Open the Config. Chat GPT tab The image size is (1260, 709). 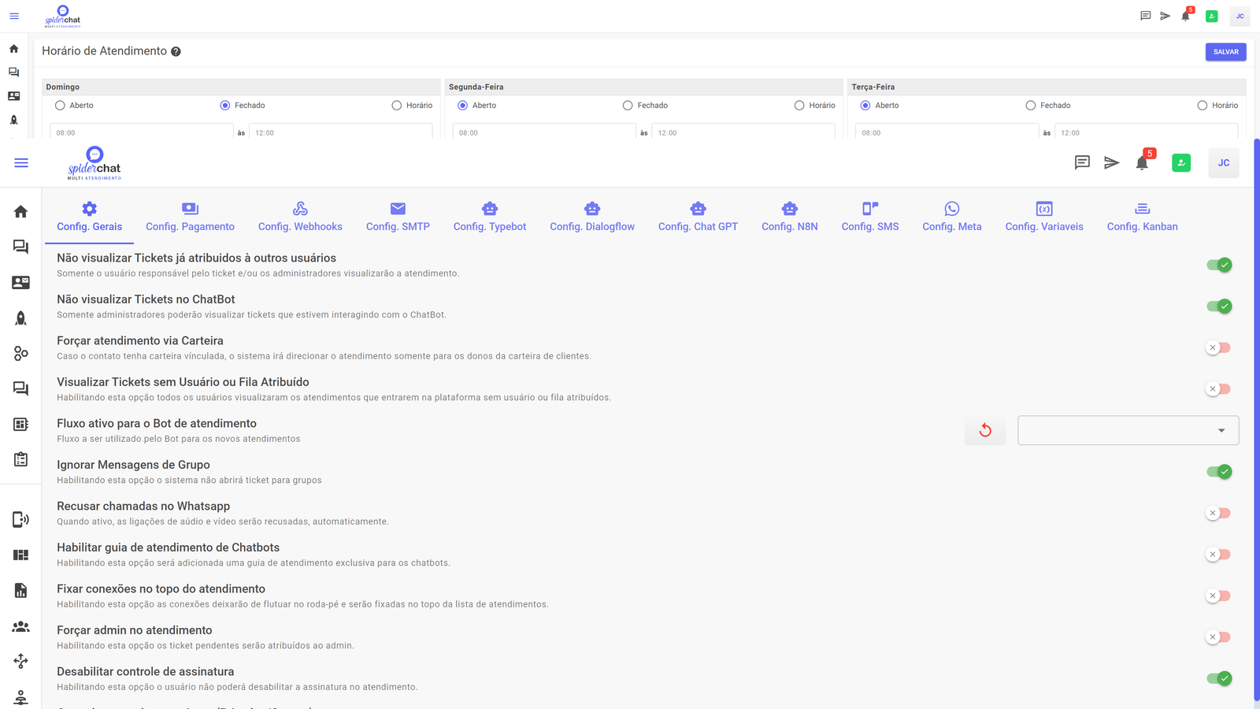click(698, 217)
